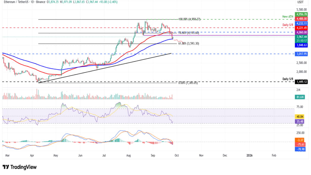
Task: Click the blue 3,017.95 level tag
Action: click(x=301, y=54)
